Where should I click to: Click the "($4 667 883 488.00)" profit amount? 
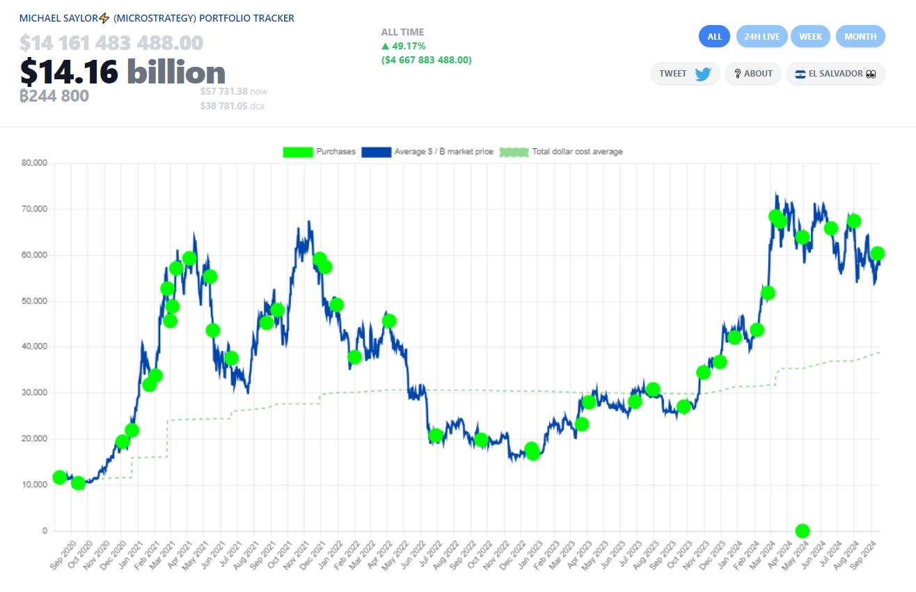pyautogui.click(x=426, y=60)
